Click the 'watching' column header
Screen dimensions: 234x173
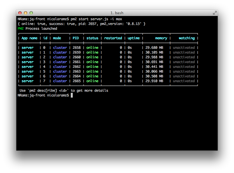pyautogui.click(x=187, y=38)
